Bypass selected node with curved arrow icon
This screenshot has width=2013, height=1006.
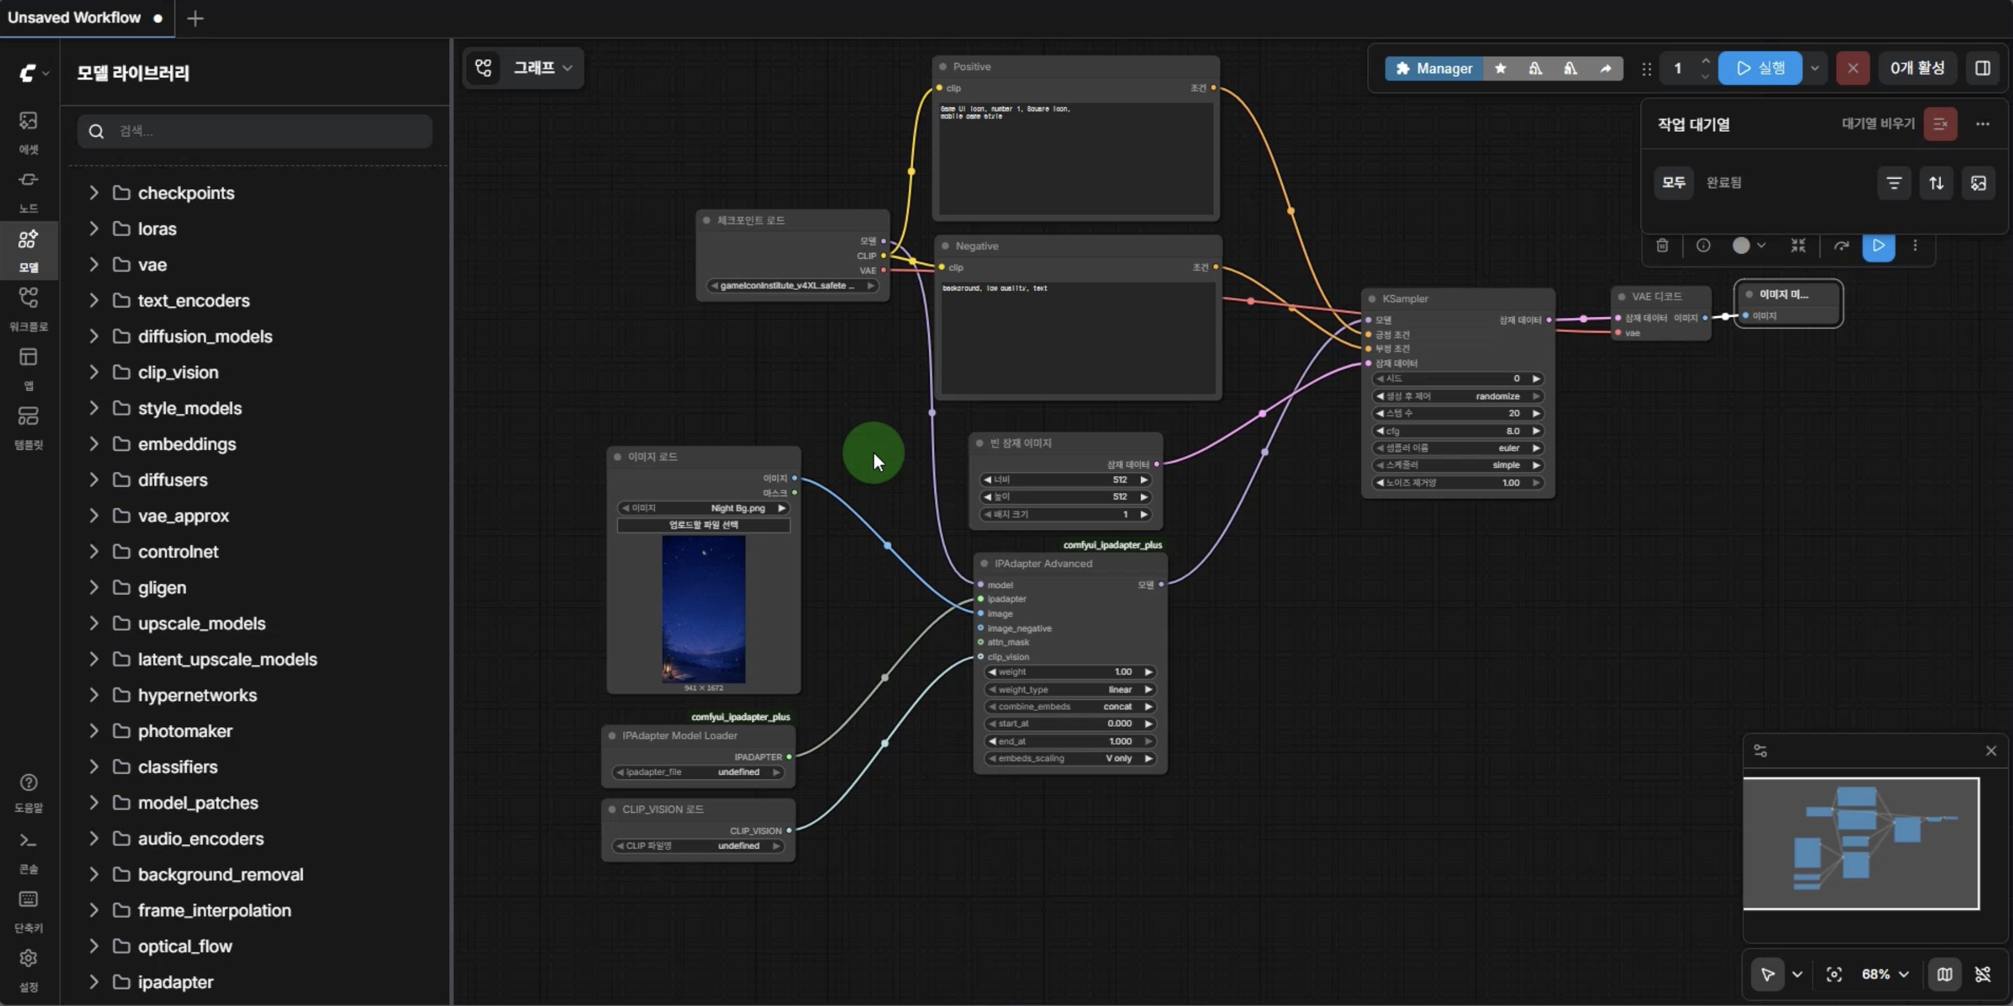[1841, 245]
